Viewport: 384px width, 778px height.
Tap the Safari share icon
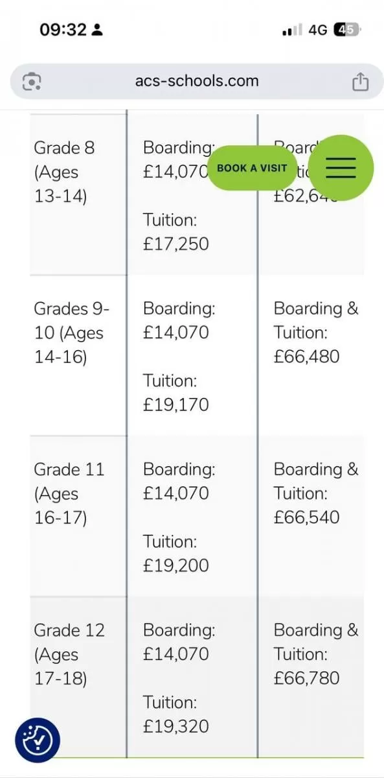click(360, 82)
